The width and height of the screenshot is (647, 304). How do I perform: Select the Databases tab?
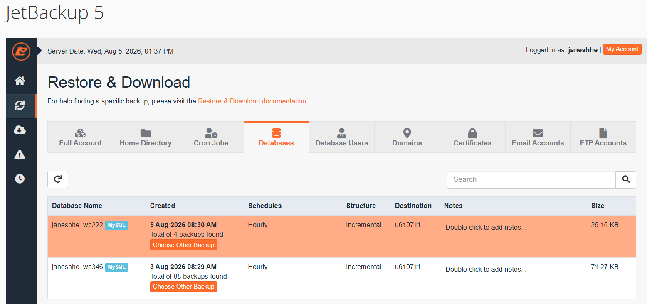[277, 137]
